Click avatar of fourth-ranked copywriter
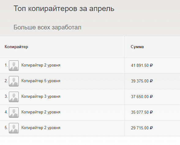The image size is (180, 145). point(14,113)
